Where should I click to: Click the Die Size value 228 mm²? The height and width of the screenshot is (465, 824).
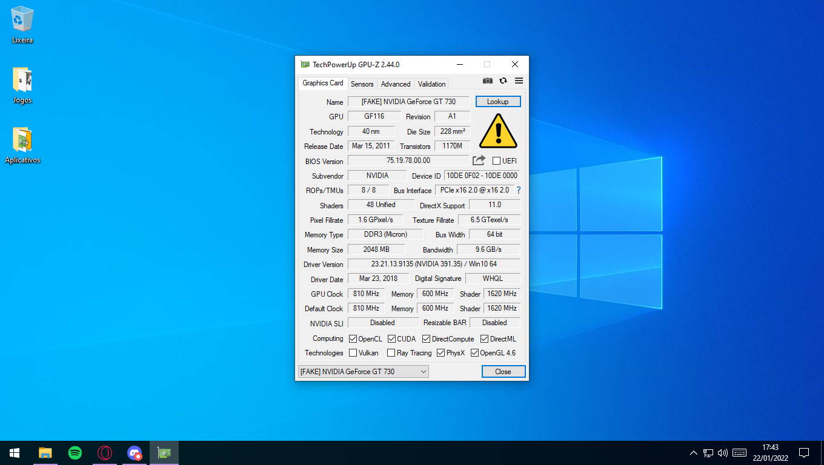click(x=453, y=131)
